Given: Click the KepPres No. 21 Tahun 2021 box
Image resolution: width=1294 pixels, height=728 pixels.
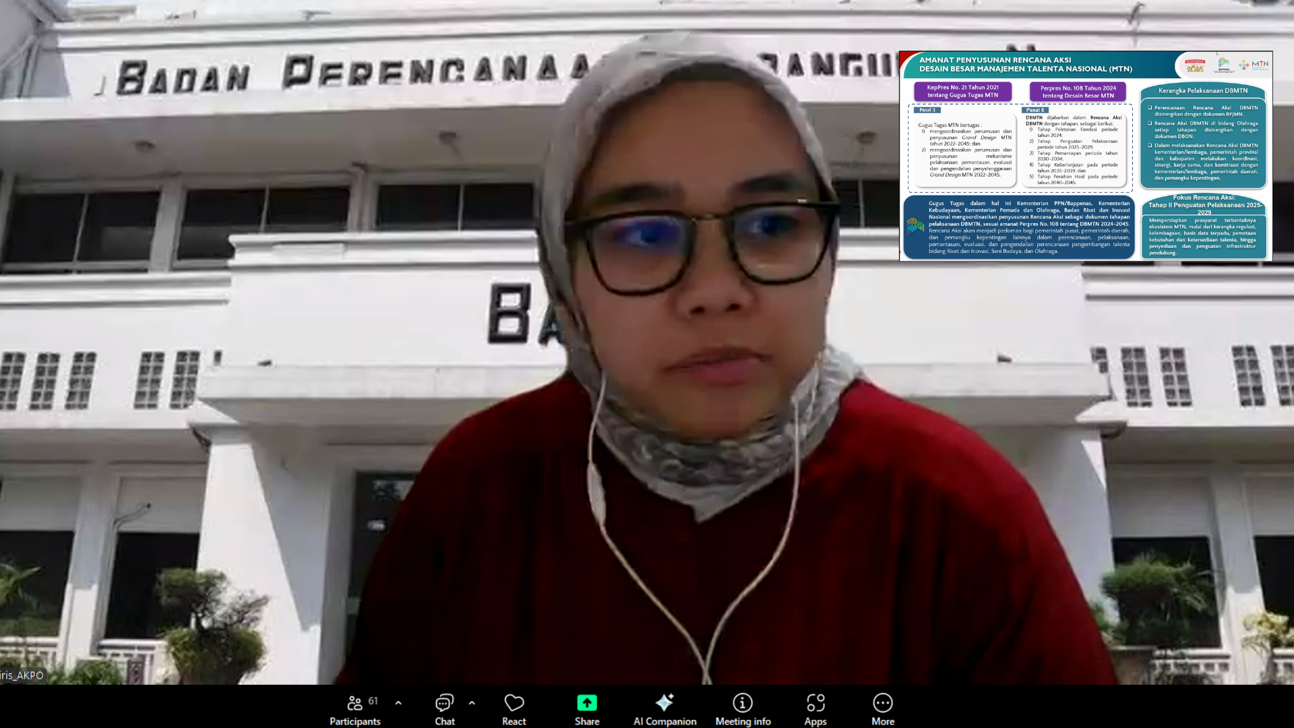Looking at the screenshot, I should tap(962, 91).
